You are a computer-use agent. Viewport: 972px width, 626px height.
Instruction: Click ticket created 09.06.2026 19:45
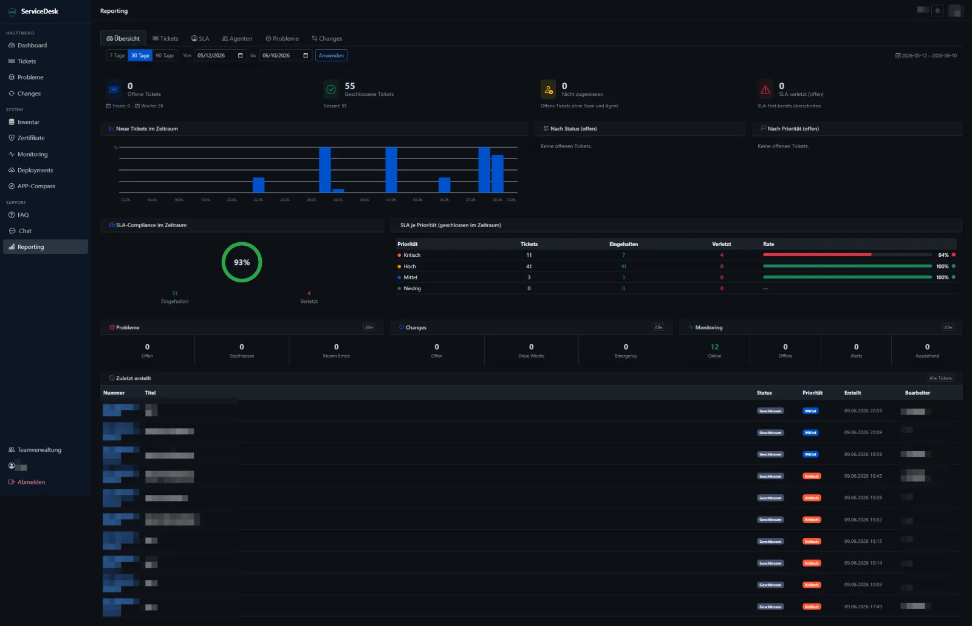(532, 476)
